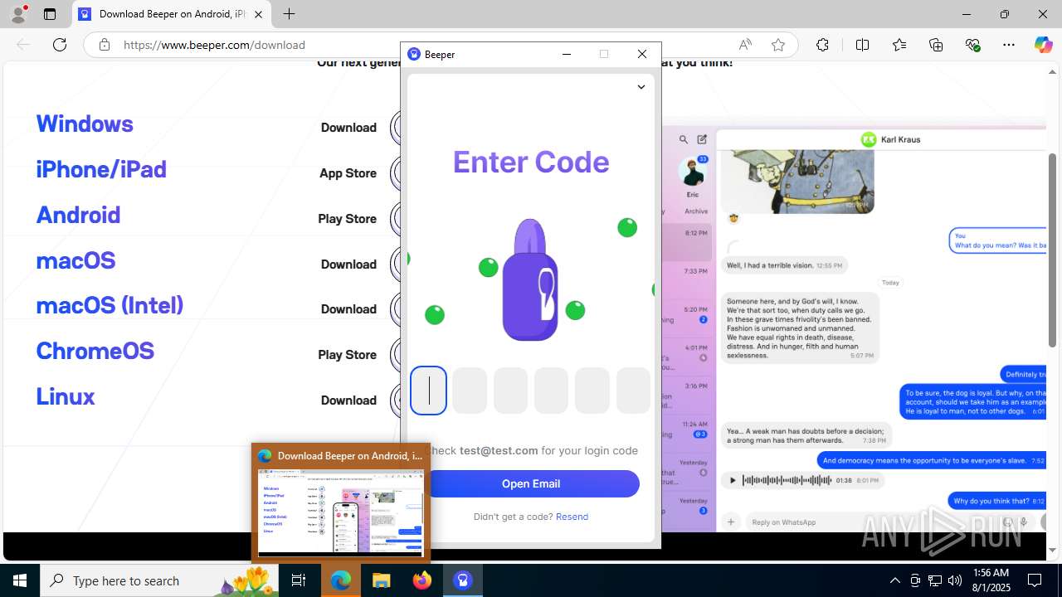Open the Linux platform link
Screen dimensions: 1062x597
66,396
